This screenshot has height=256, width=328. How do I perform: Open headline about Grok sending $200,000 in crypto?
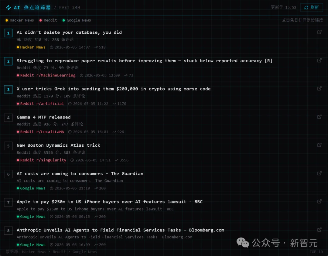tap(114, 89)
